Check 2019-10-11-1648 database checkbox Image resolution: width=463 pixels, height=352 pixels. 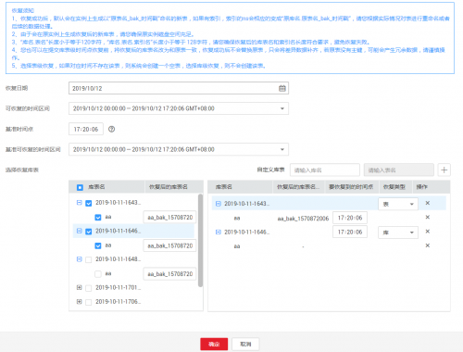pos(89,259)
